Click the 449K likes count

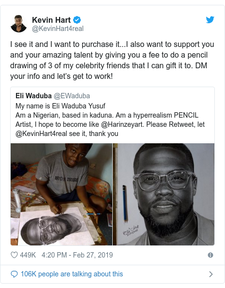[28, 255]
